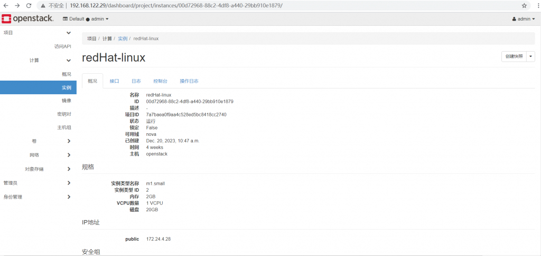Screen dimensions: 541x256
Task: Switch to the 接口 tab
Action: click(x=114, y=81)
